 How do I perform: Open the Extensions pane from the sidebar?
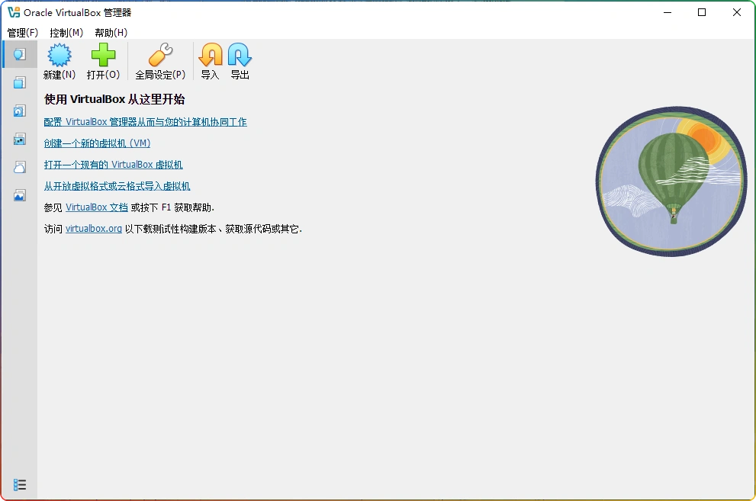click(x=19, y=82)
